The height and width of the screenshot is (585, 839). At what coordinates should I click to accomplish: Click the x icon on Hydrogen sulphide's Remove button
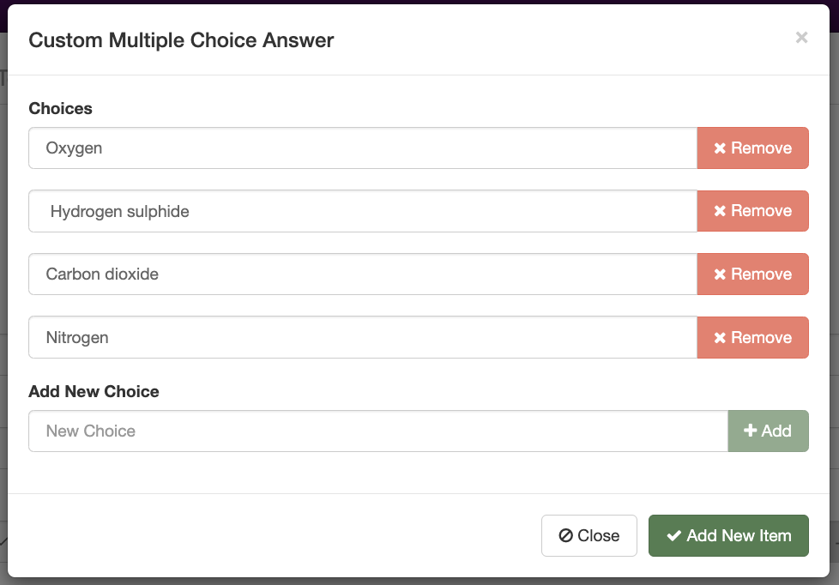[721, 211]
